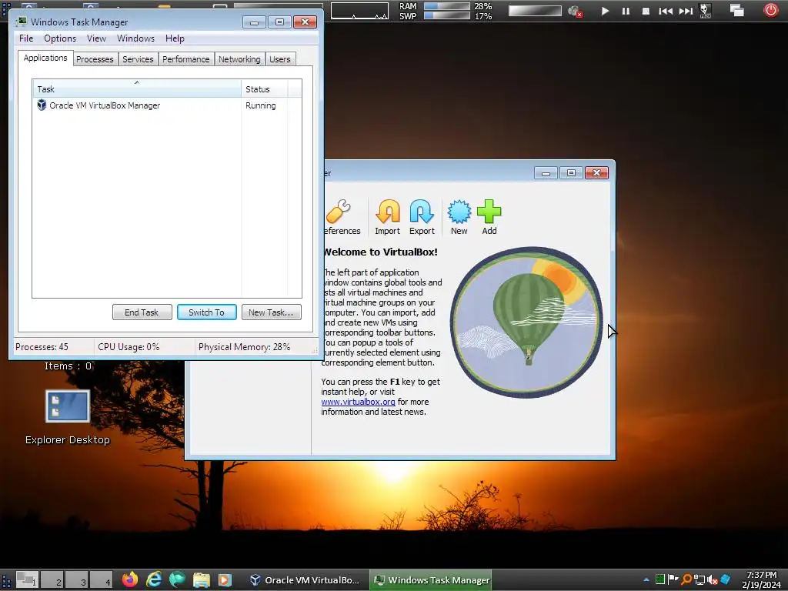Click the muted speaker tray icon
The height and width of the screenshot is (591, 788).
pos(712,579)
